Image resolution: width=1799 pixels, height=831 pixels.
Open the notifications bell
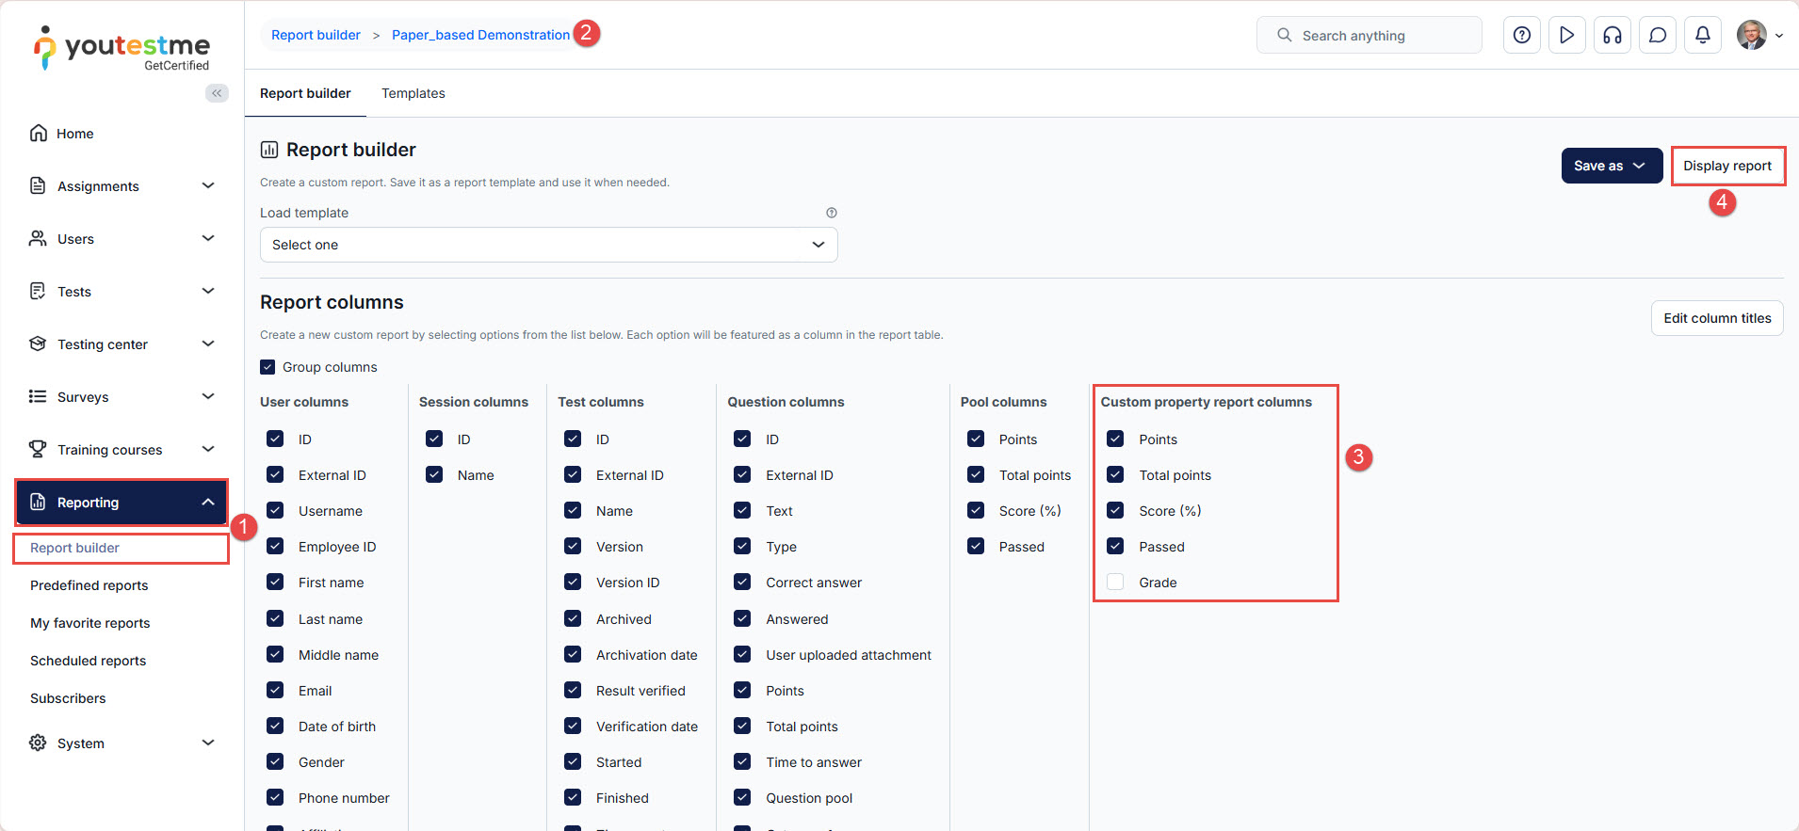(x=1702, y=35)
